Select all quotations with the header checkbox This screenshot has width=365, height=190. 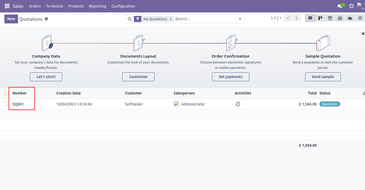point(6,93)
